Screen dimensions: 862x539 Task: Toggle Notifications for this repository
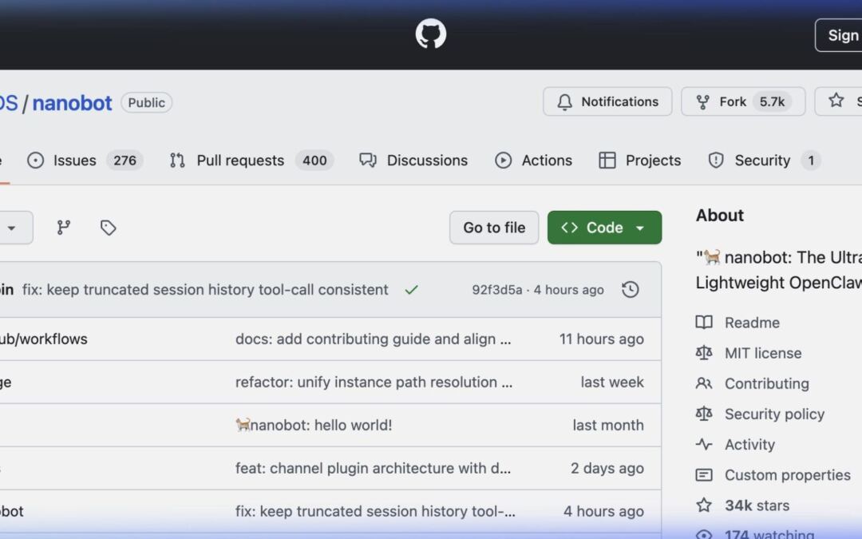pyautogui.click(x=607, y=101)
